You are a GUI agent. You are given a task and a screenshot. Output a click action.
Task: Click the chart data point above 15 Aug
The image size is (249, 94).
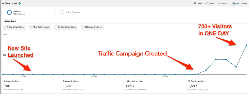[x=23, y=74]
